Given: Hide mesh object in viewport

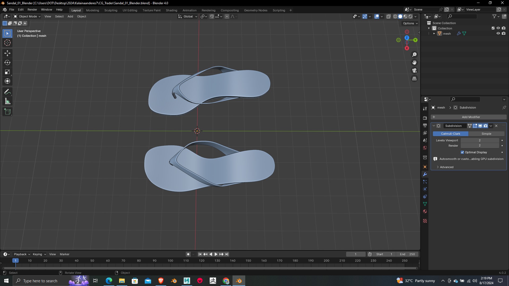Looking at the screenshot, I should tap(498, 33).
